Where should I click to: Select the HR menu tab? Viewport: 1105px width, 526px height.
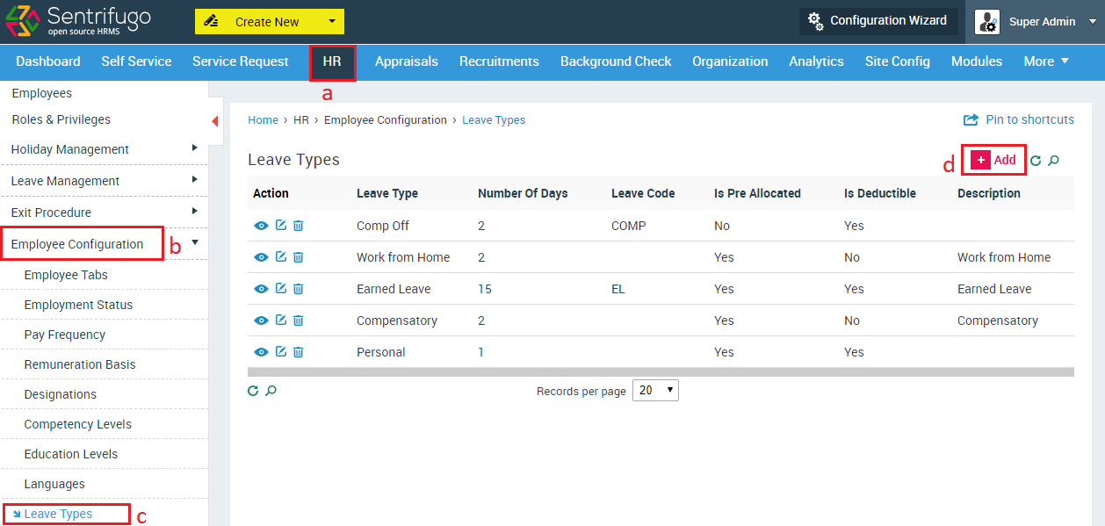pyautogui.click(x=332, y=61)
